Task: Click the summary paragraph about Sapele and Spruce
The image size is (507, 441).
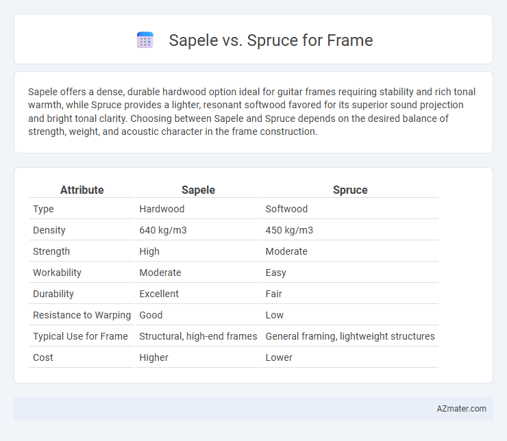Action: [253, 112]
